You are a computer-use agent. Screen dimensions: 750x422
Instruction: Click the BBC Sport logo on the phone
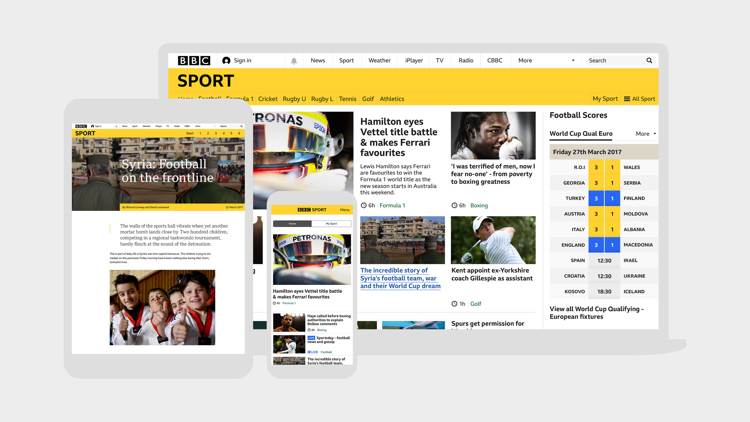coord(312,210)
